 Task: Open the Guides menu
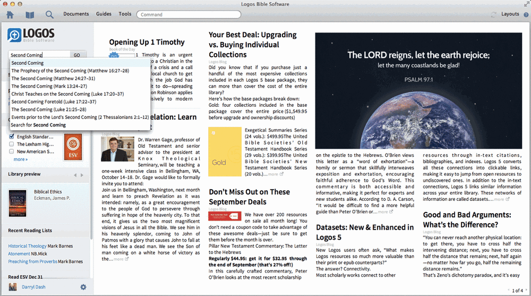coord(104,14)
